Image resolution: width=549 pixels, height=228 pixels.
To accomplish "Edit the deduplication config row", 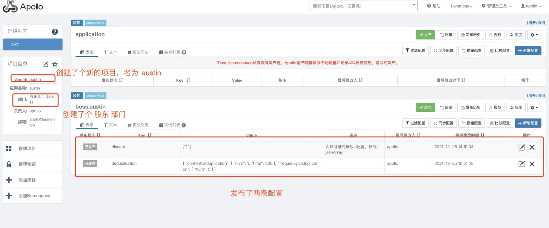I will (x=522, y=164).
